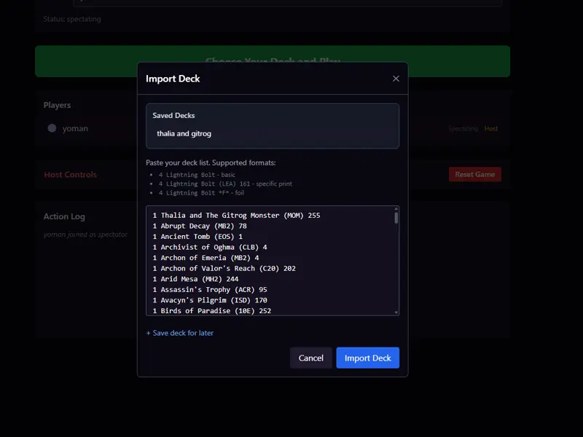583x437 pixels.
Task: Click 'yoman joined as spectator' log entry
Action: (x=85, y=235)
